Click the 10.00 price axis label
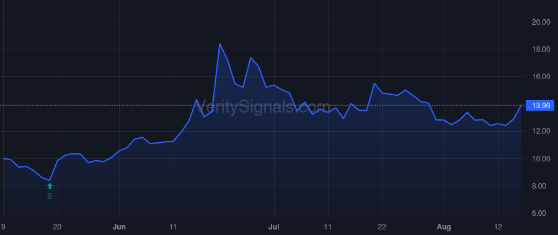Image resolution: width=558 pixels, height=235 pixels. coord(541,159)
